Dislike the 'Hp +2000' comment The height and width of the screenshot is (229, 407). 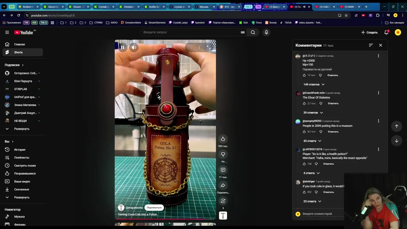(x=320, y=75)
